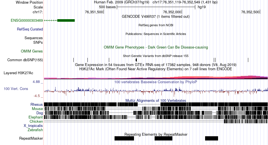Click the OMIM Gene Phenotypes title text

tap(156, 47)
